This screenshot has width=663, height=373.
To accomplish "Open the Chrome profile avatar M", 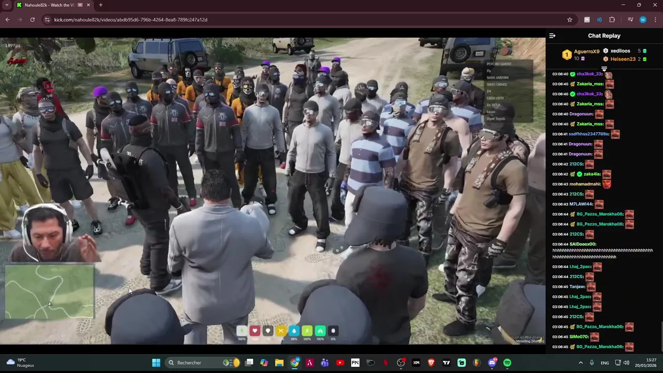I will [643, 20].
